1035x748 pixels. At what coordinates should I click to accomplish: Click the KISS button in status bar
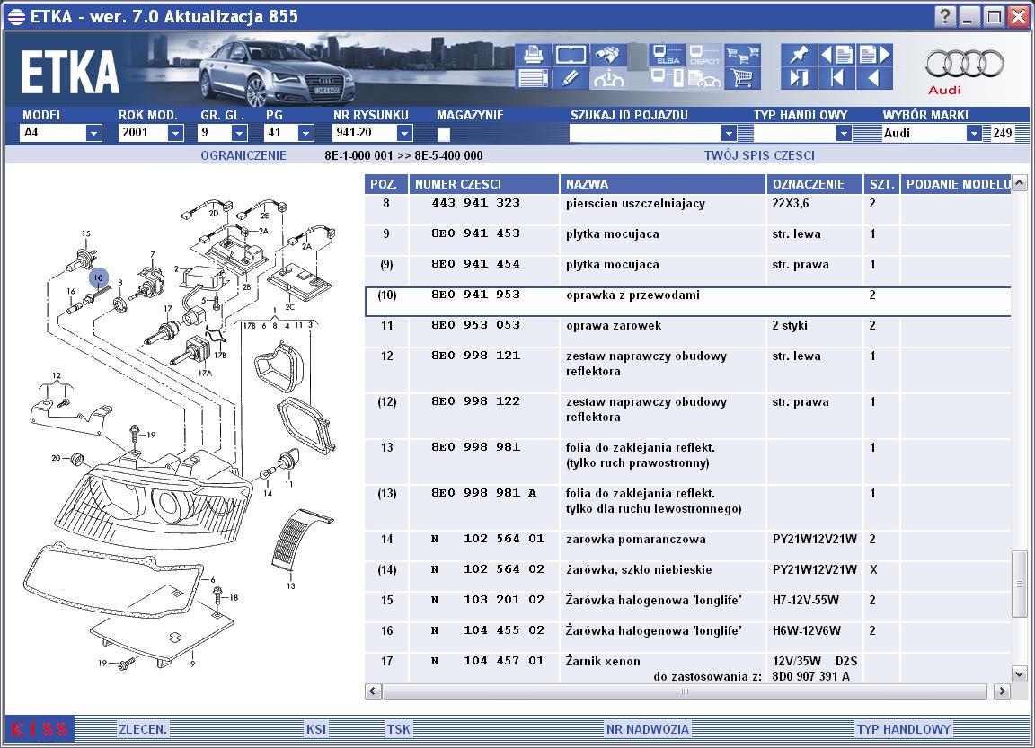tap(40, 729)
